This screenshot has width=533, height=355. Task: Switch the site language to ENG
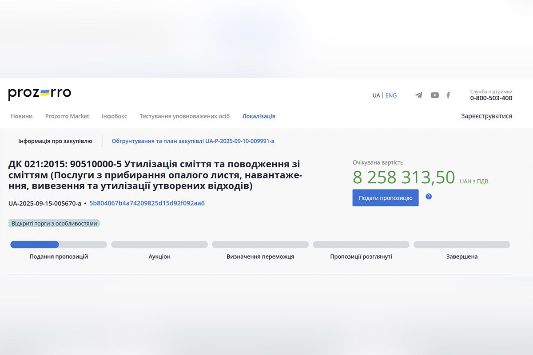[x=391, y=95]
